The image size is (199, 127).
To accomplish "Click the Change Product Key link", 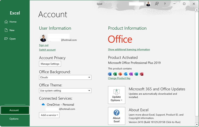I will click(x=119, y=78).
